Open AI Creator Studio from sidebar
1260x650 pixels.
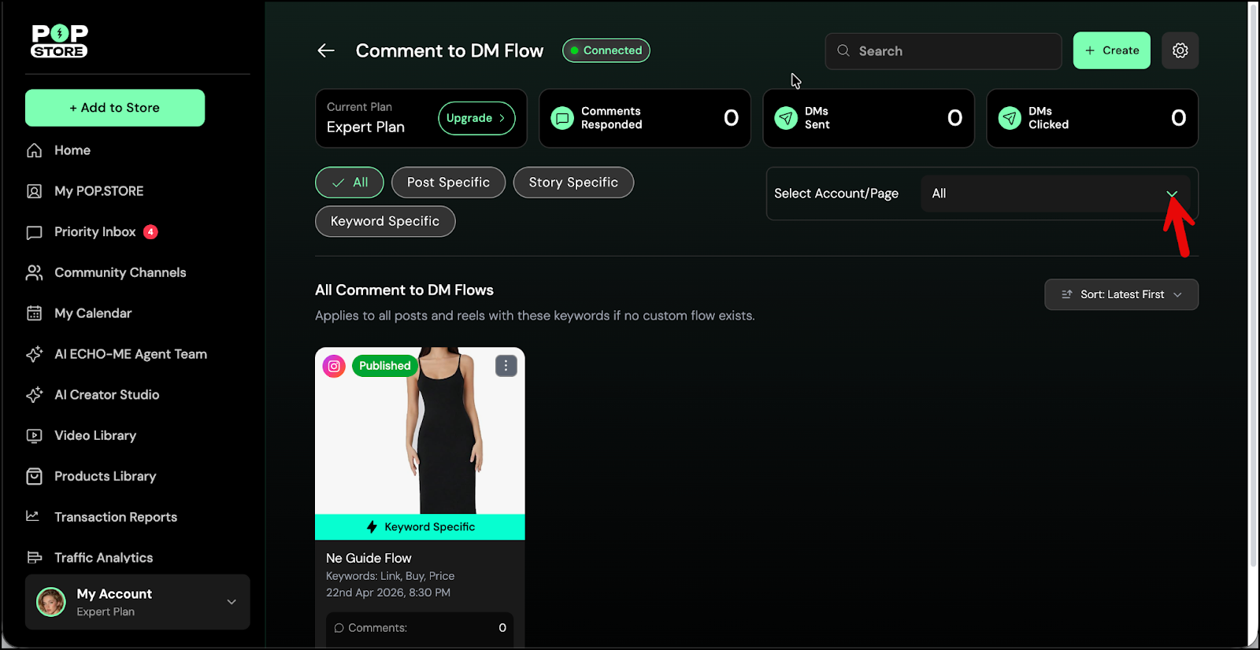tap(106, 395)
